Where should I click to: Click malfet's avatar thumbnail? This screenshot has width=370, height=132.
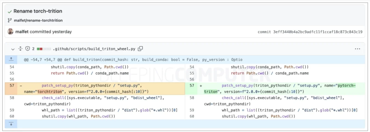click(x=10, y=31)
